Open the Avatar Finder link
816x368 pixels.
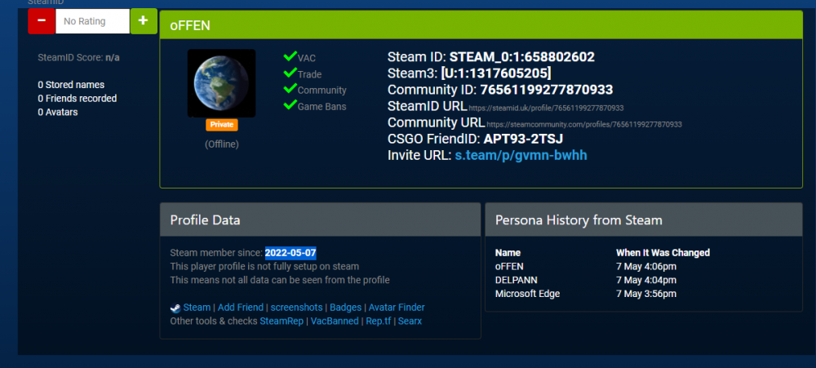tap(397, 308)
